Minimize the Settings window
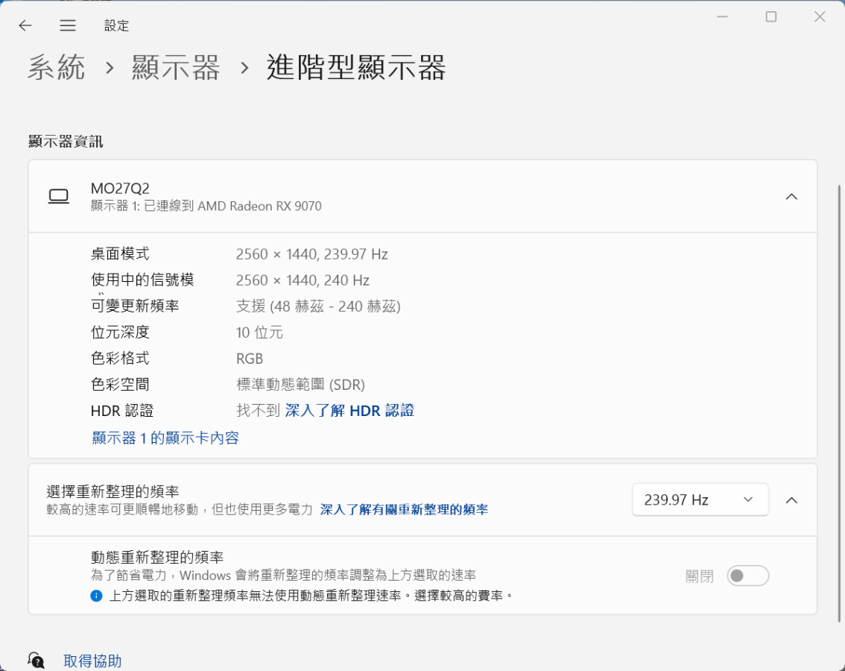This screenshot has height=671, width=845. coord(721,17)
